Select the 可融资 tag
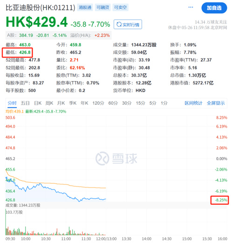Viewport: 233px width, 245px height. (103, 7)
